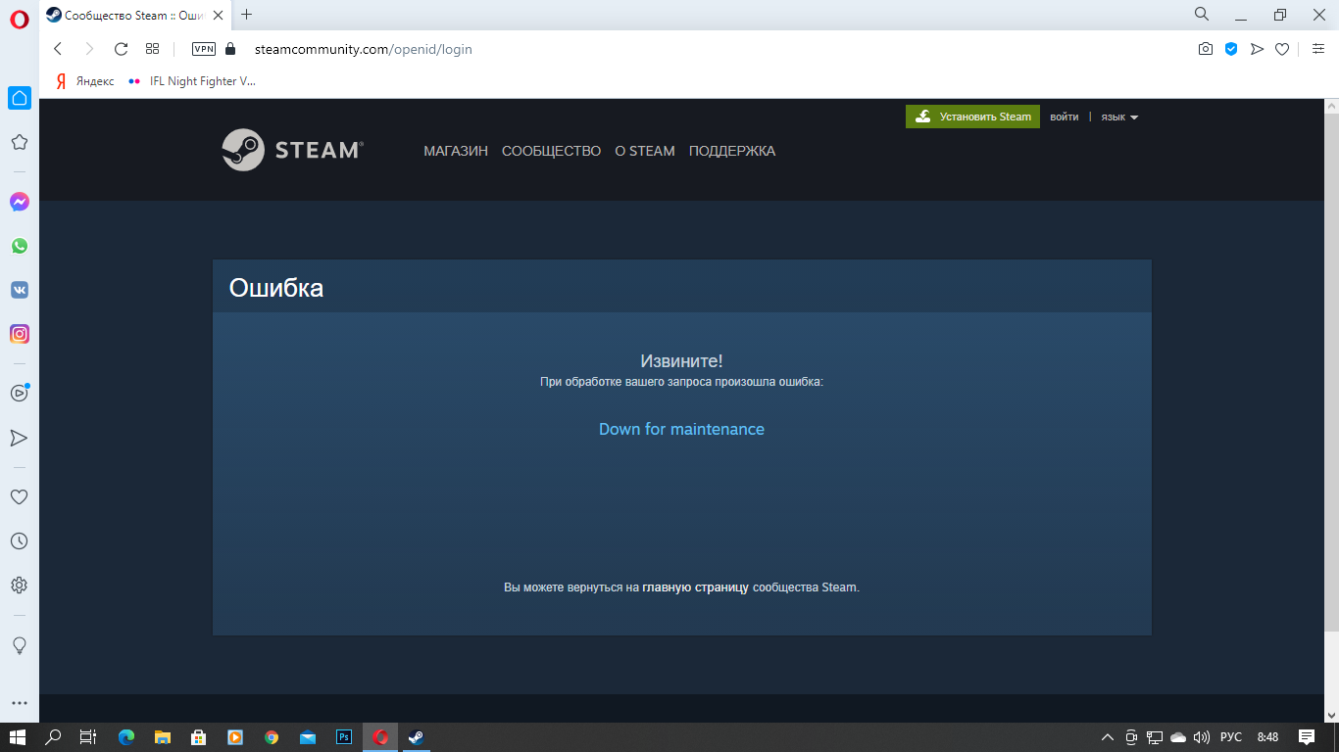Open History clock icon in sidebar

point(19,541)
